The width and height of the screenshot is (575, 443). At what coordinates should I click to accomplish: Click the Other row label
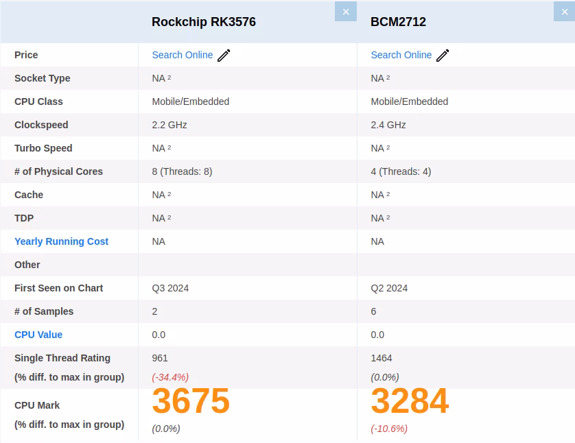[27, 265]
